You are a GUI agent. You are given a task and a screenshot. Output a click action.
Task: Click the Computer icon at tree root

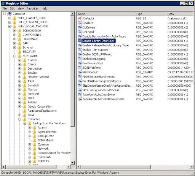pyautogui.click(x=10, y=14)
